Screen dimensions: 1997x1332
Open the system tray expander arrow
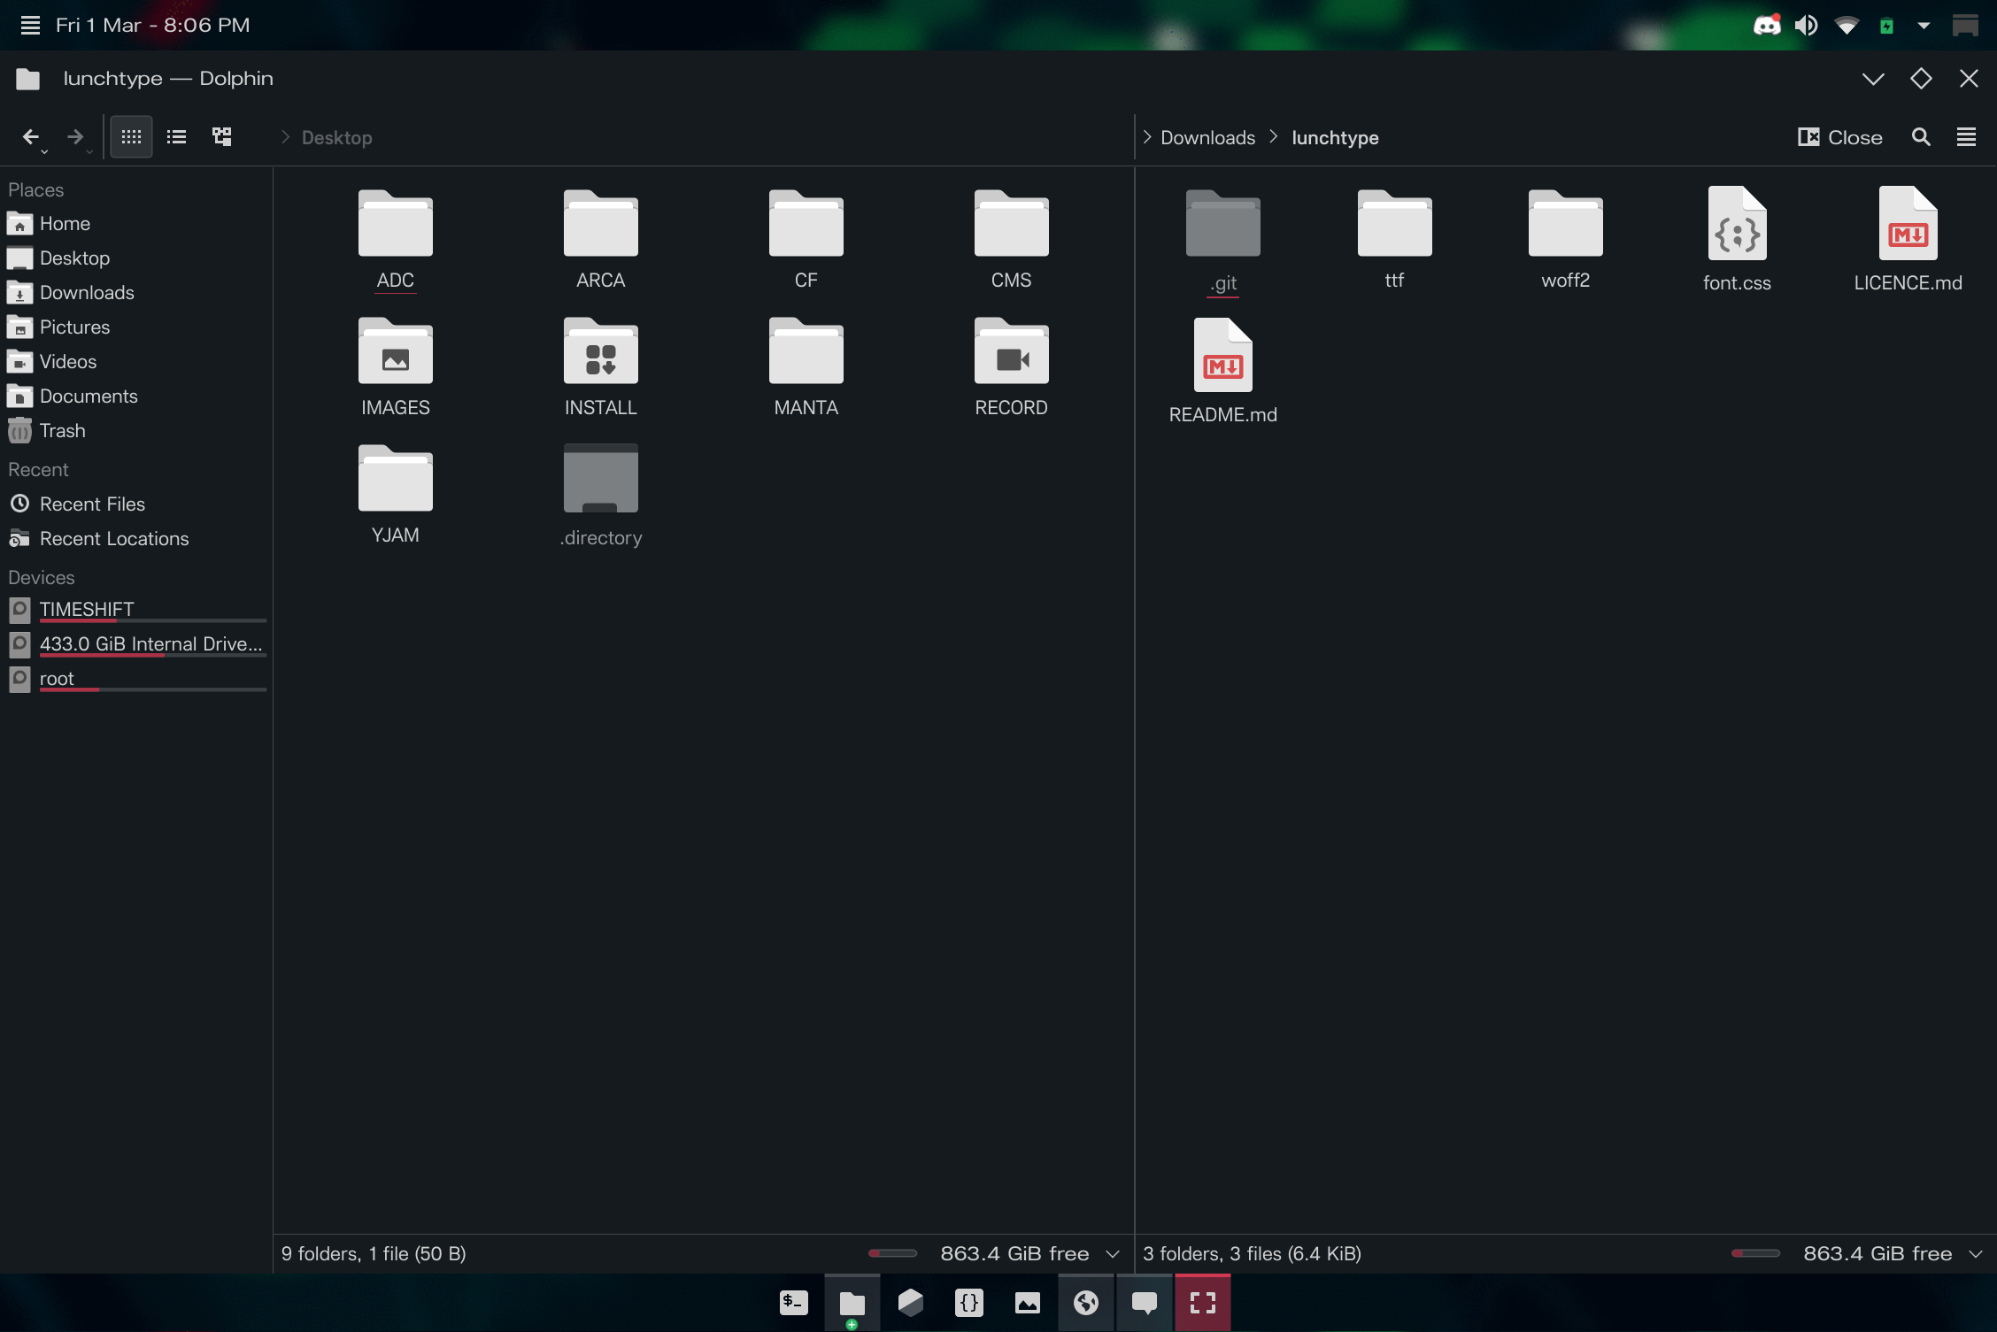(1924, 26)
